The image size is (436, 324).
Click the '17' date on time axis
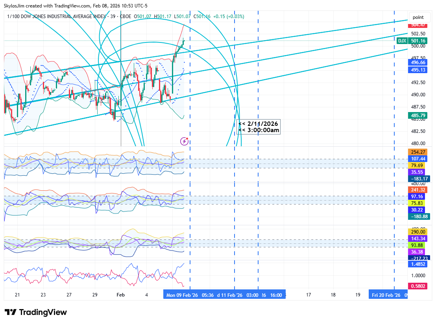[309, 295]
